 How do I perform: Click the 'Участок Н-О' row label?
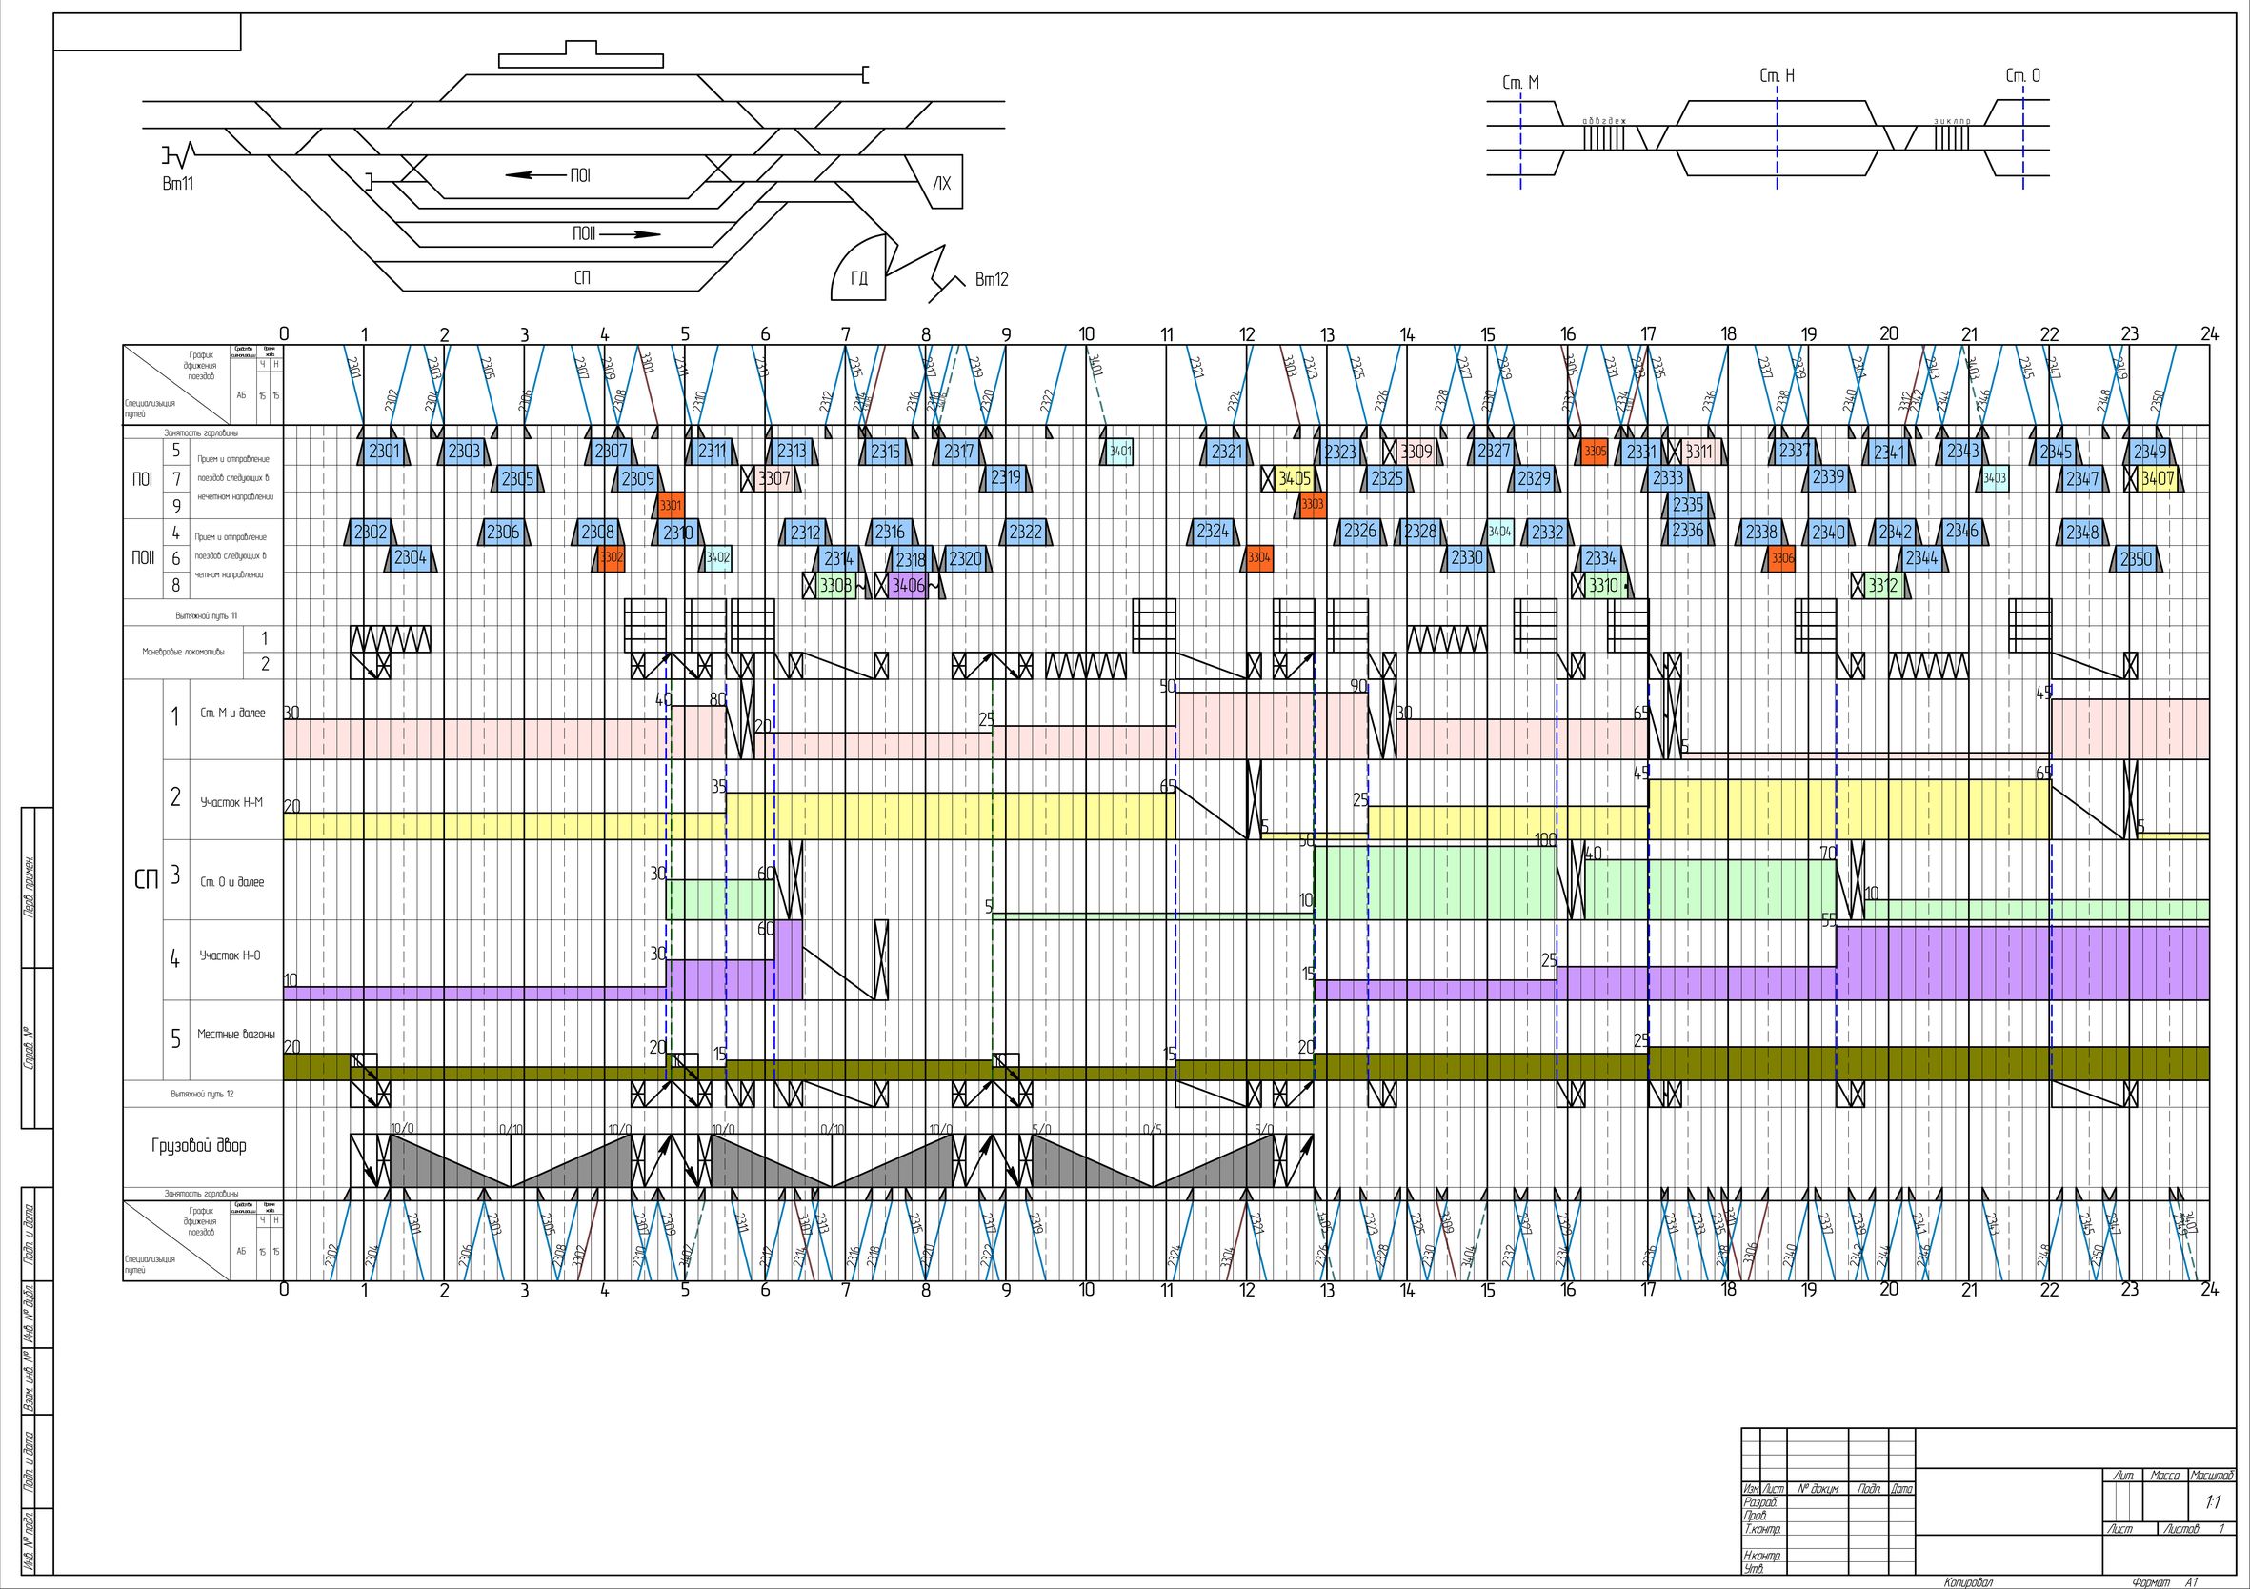231,955
